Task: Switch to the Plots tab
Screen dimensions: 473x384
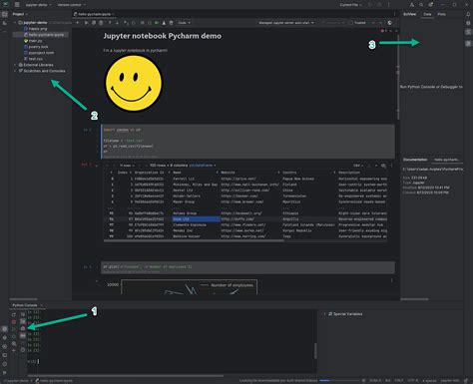Action: coord(442,14)
